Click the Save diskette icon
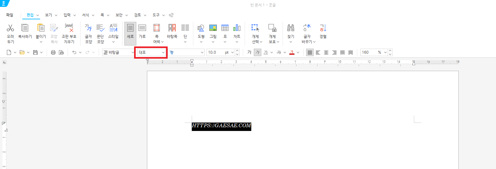Screen dimensions: 496x169 coord(35,52)
